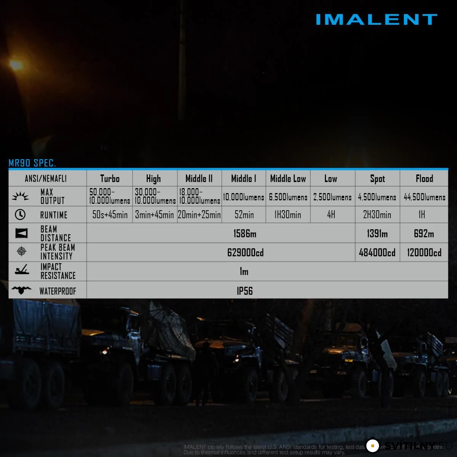Click the peak beam intensity target icon
The image size is (457, 457).
[22, 251]
